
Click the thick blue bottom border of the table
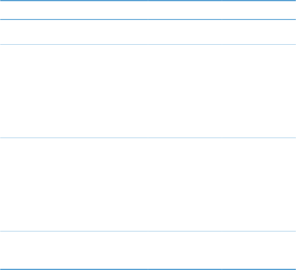click(148, 269)
